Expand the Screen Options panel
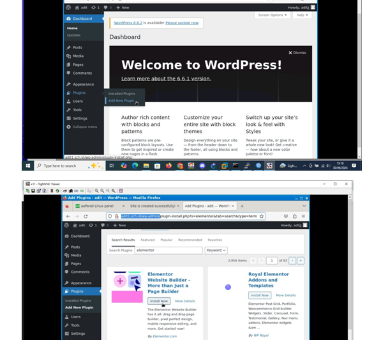Screen dimensions: 374x340 tap(273, 15)
